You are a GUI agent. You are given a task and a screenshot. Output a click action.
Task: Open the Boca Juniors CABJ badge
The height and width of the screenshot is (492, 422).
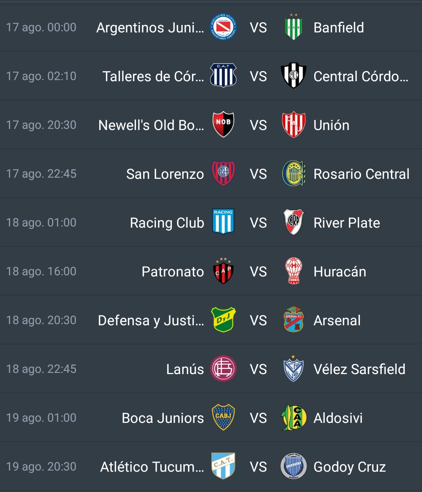tap(223, 417)
